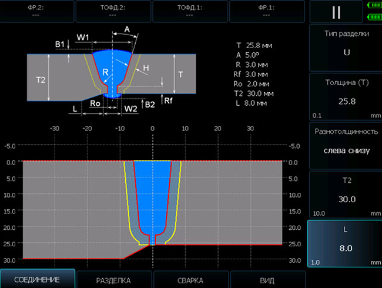Edit the Толщина (T) value 25.8
This screenshot has width=382, height=288.
pyautogui.click(x=344, y=96)
